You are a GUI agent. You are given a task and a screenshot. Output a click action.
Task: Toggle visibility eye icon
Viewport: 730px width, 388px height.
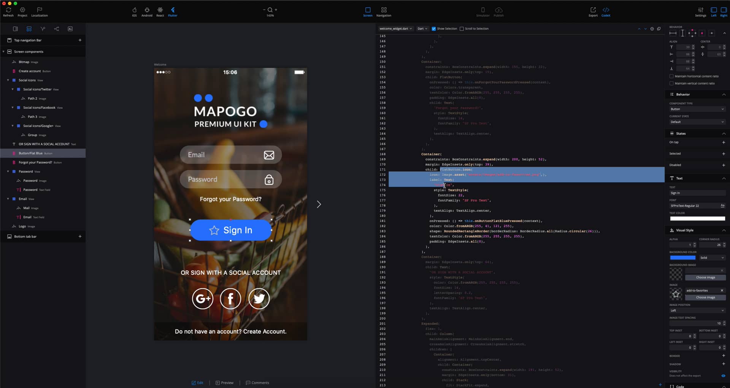click(x=723, y=376)
